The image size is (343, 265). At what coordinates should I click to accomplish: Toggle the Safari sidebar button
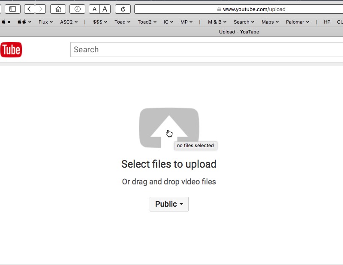12,9
